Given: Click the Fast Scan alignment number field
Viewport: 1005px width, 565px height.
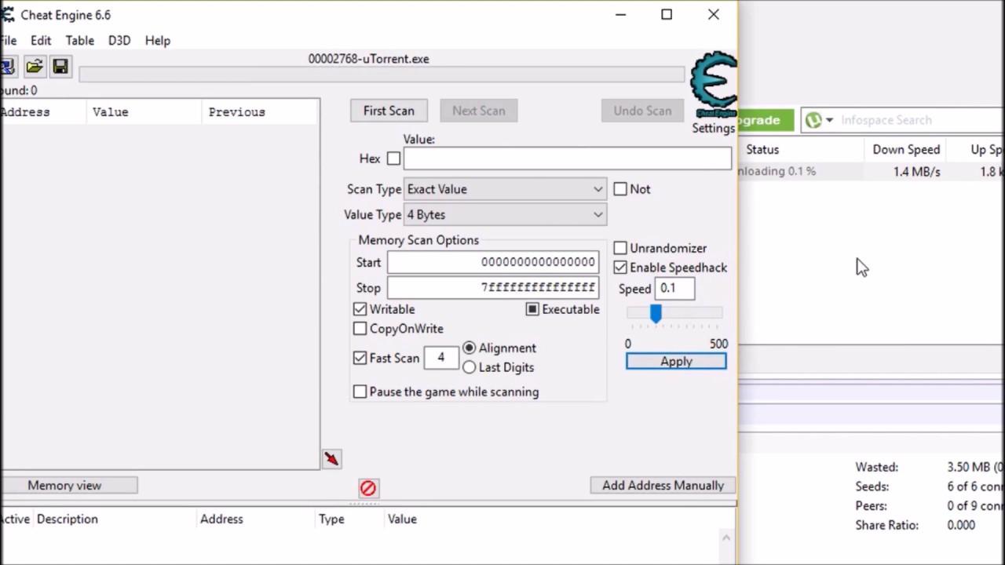Looking at the screenshot, I should [441, 358].
